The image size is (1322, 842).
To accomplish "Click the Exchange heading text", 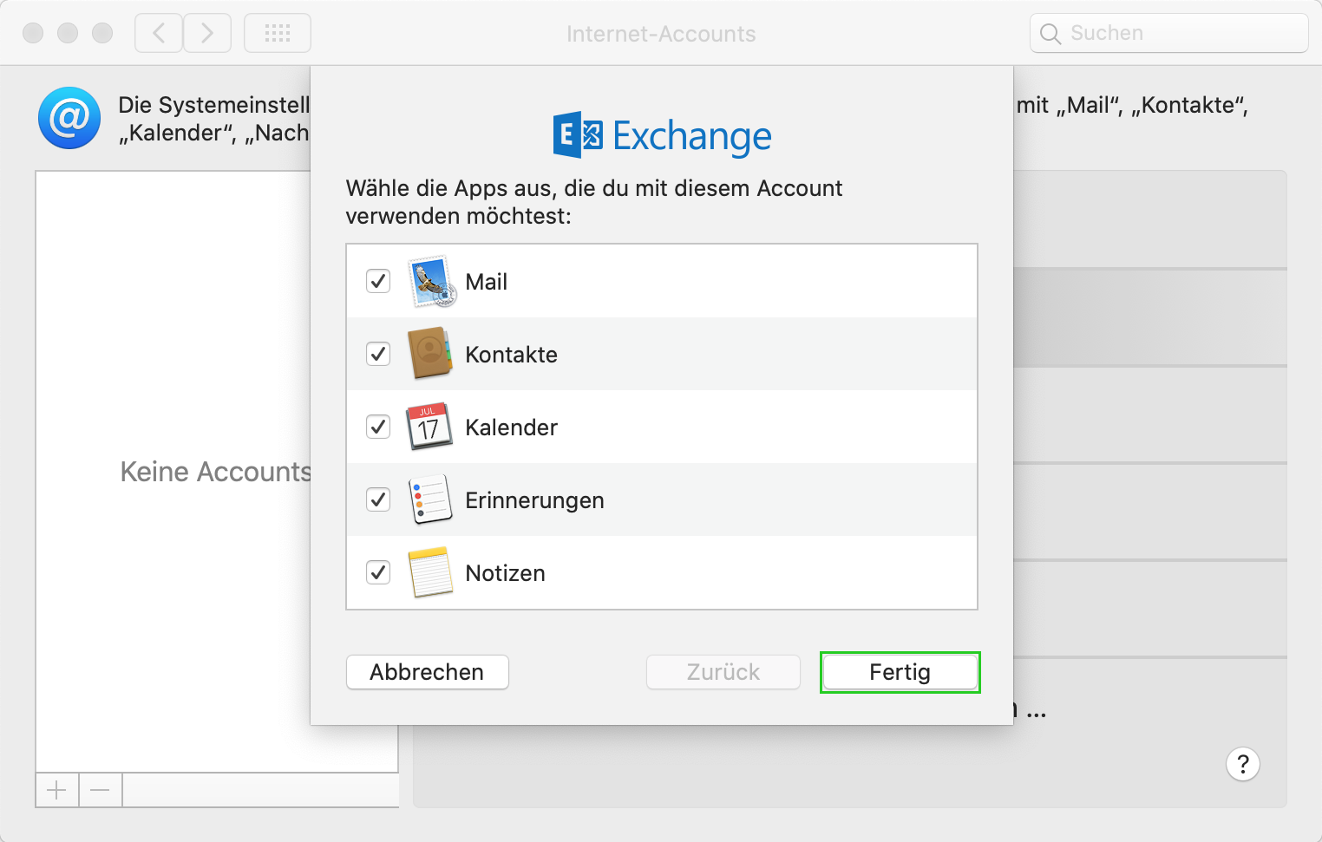I will (x=692, y=136).
